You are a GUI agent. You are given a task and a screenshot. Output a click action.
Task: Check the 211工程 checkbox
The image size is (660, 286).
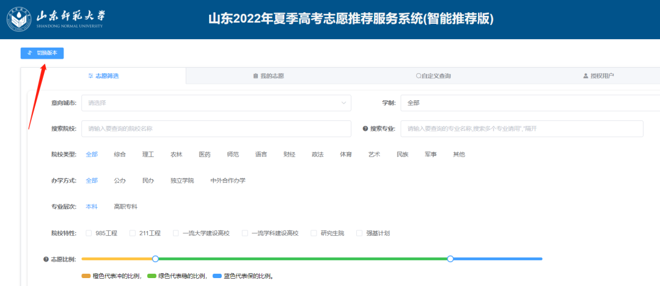133,233
